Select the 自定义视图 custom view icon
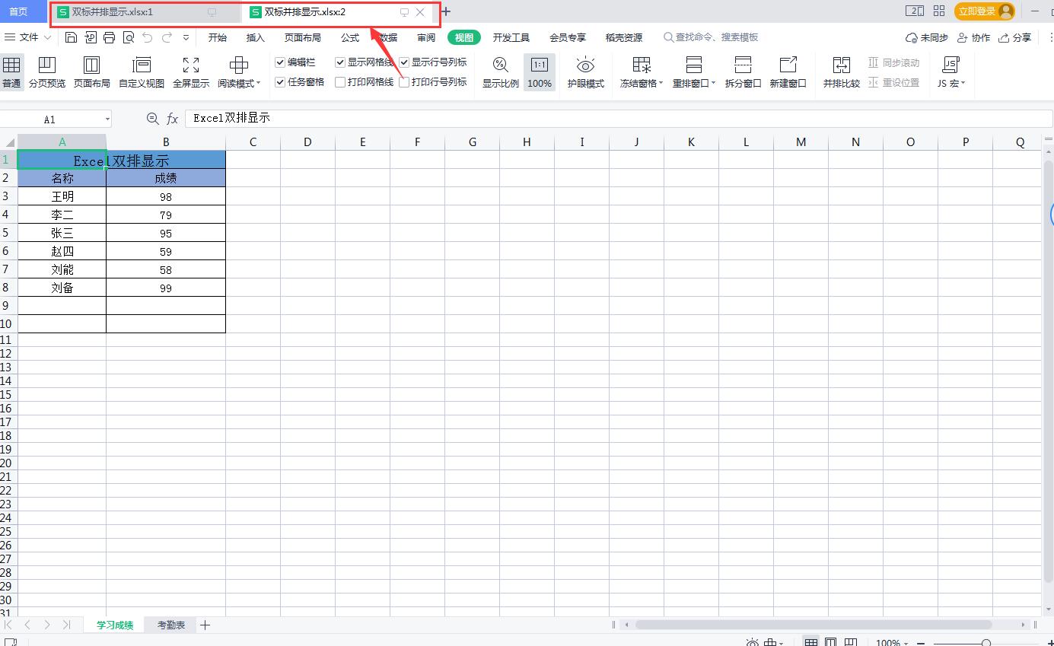This screenshot has height=646, width=1054. [x=142, y=72]
